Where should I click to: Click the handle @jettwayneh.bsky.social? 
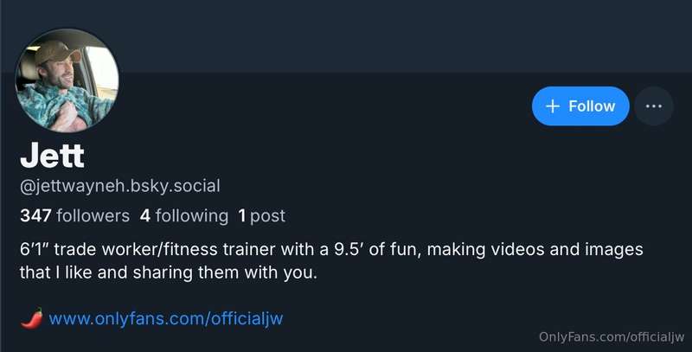120,186
